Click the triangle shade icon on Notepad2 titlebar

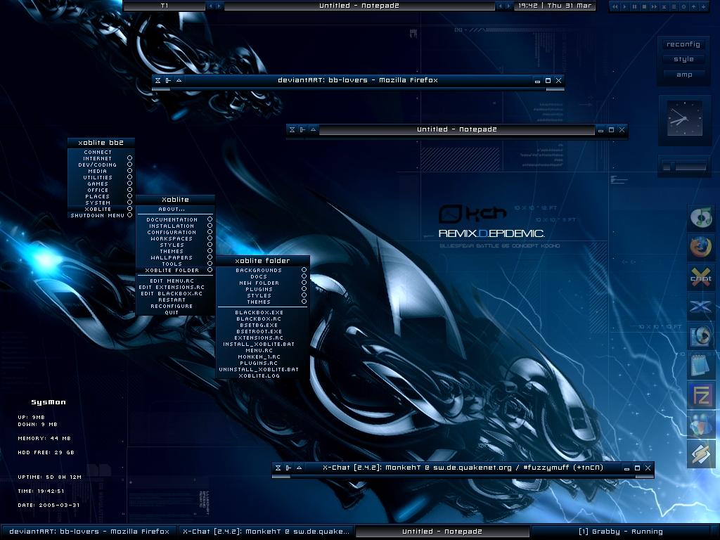coord(313,129)
